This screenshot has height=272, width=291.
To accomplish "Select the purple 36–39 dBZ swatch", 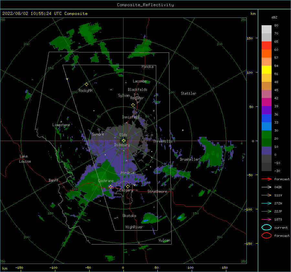I will click(x=266, y=110).
